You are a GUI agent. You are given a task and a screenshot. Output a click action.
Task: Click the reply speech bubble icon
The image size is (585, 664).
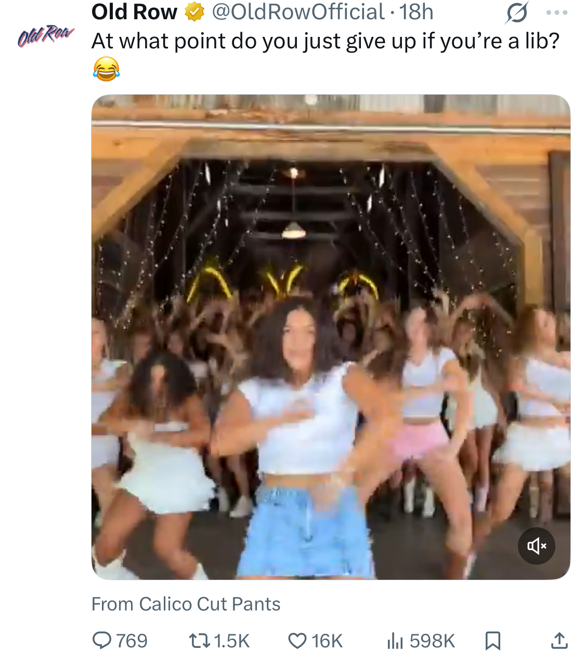pos(102,641)
